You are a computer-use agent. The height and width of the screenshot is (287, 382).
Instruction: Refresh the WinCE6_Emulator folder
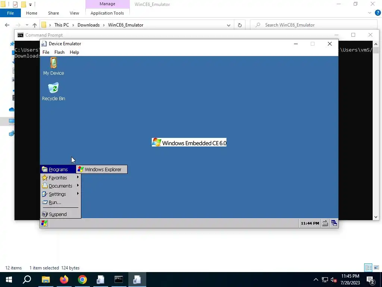click(x=240, y=25)
